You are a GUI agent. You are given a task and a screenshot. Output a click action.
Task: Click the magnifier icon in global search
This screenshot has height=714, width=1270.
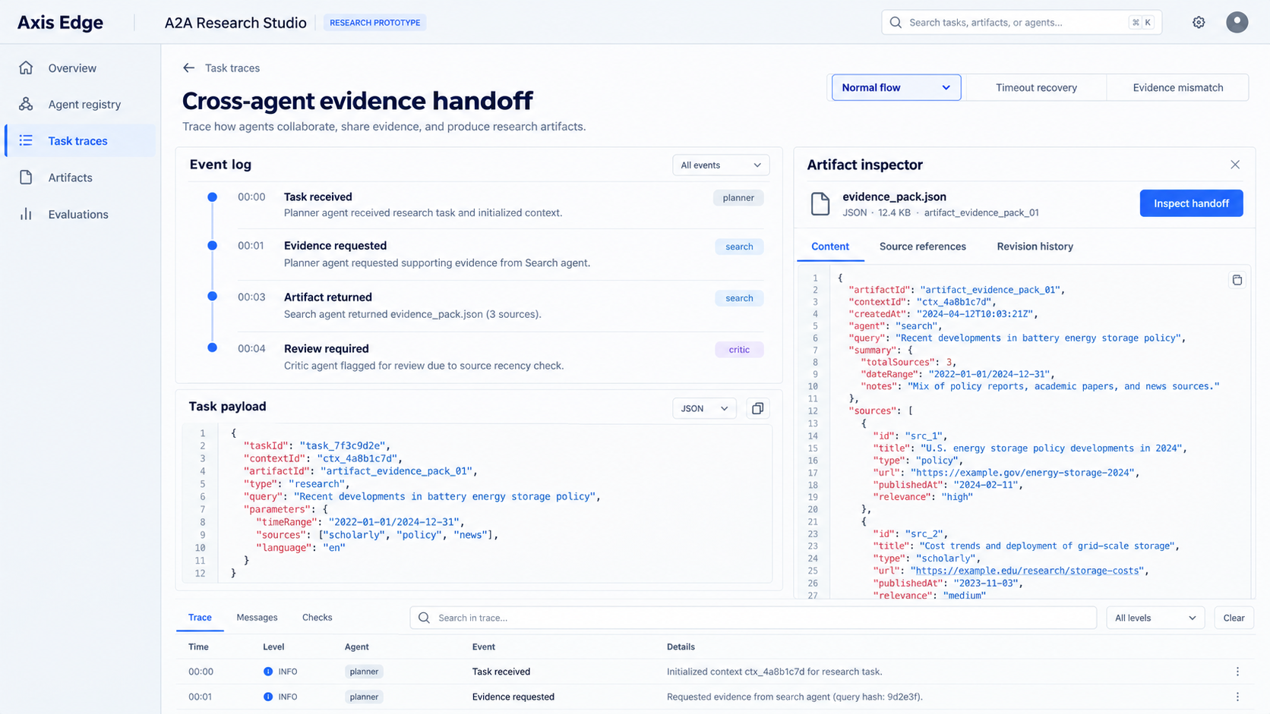click(x=896, y=23)
